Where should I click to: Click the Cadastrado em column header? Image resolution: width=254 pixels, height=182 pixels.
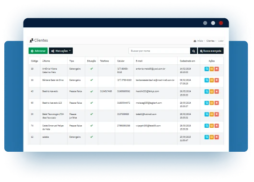click(x=187, y=61)
